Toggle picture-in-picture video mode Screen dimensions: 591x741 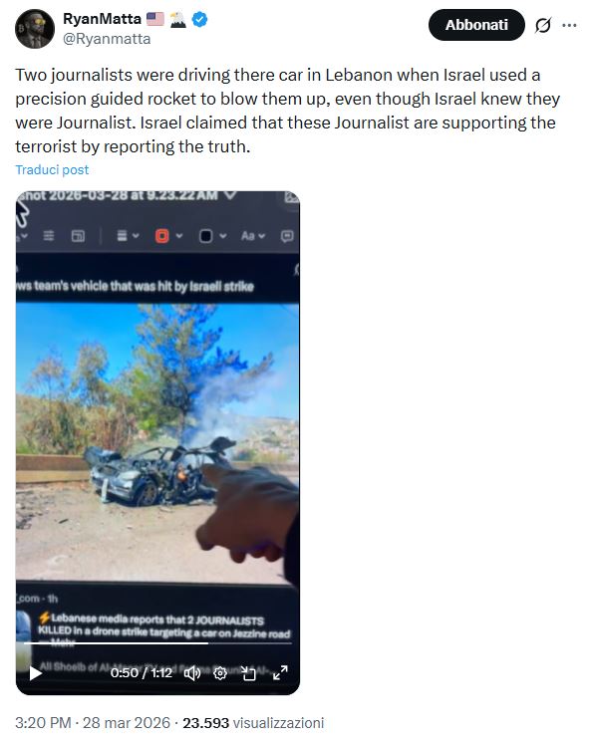click(249, 672)
